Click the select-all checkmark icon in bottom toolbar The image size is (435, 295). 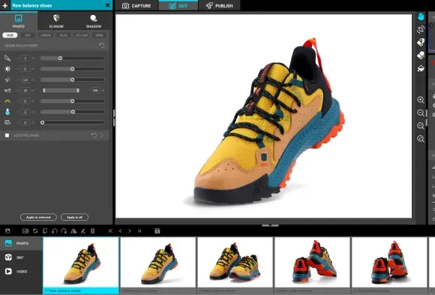pos(25,231)
